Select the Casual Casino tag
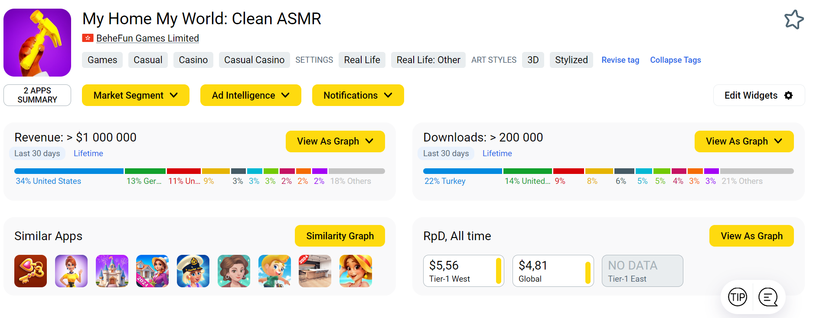The width and height of the screenshot is (813, 318). 254,60
